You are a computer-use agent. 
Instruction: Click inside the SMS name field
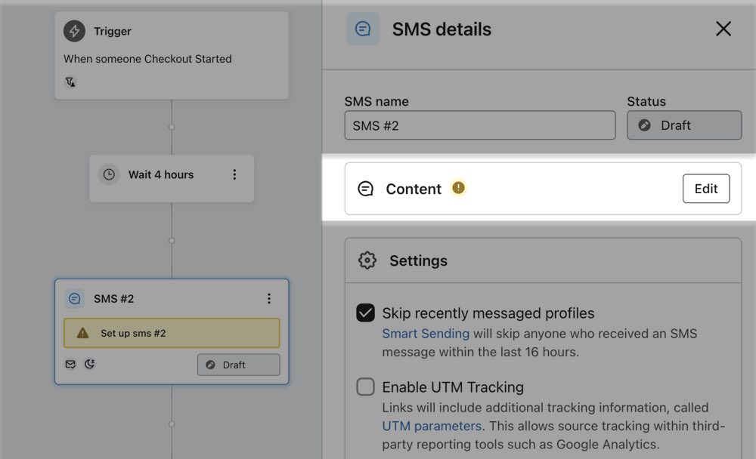click(479, 125)
